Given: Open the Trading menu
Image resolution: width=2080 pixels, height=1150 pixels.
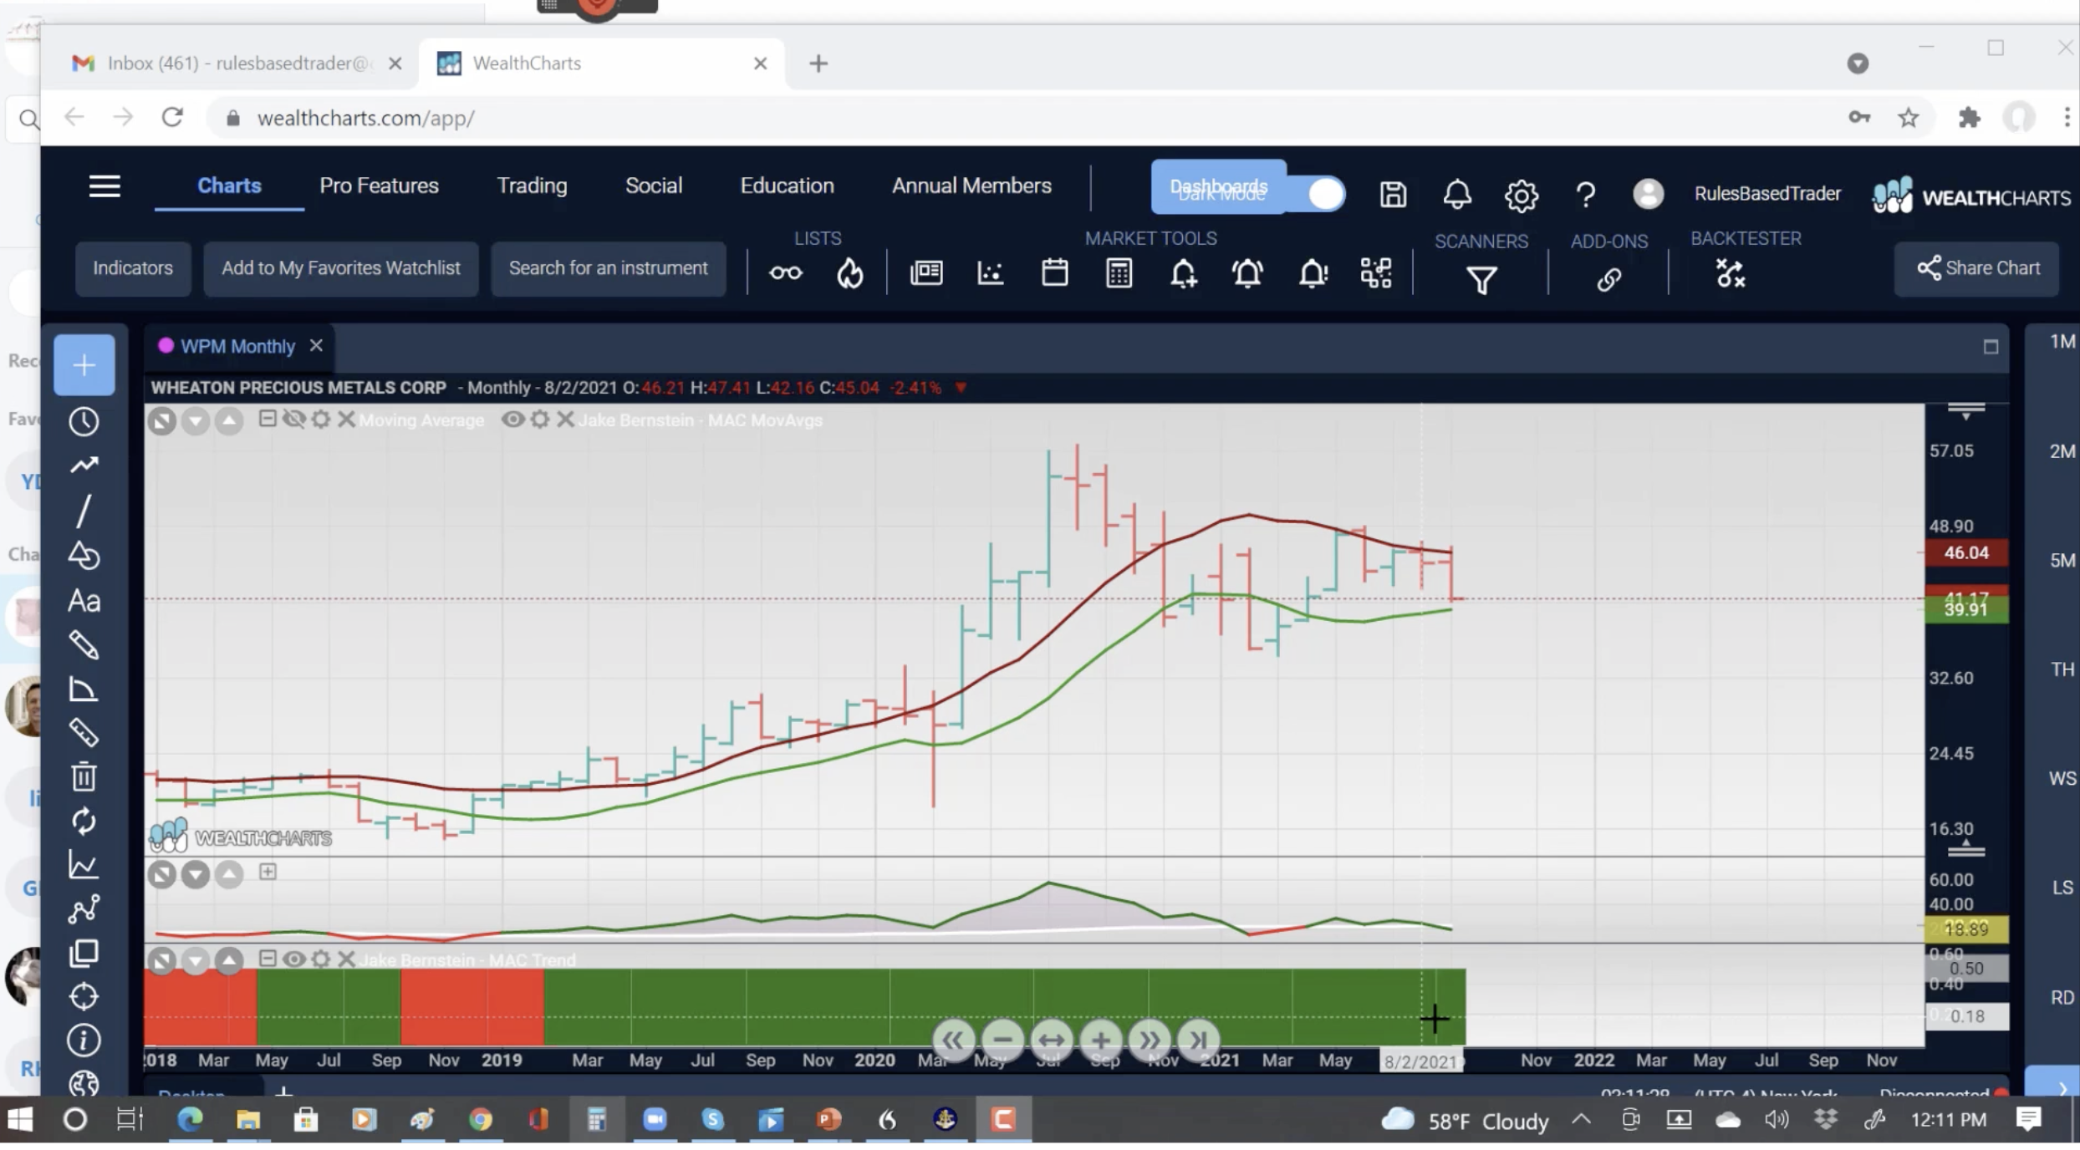Looking at the screenshot, I should pyautogui.click(x=532, y=186).
